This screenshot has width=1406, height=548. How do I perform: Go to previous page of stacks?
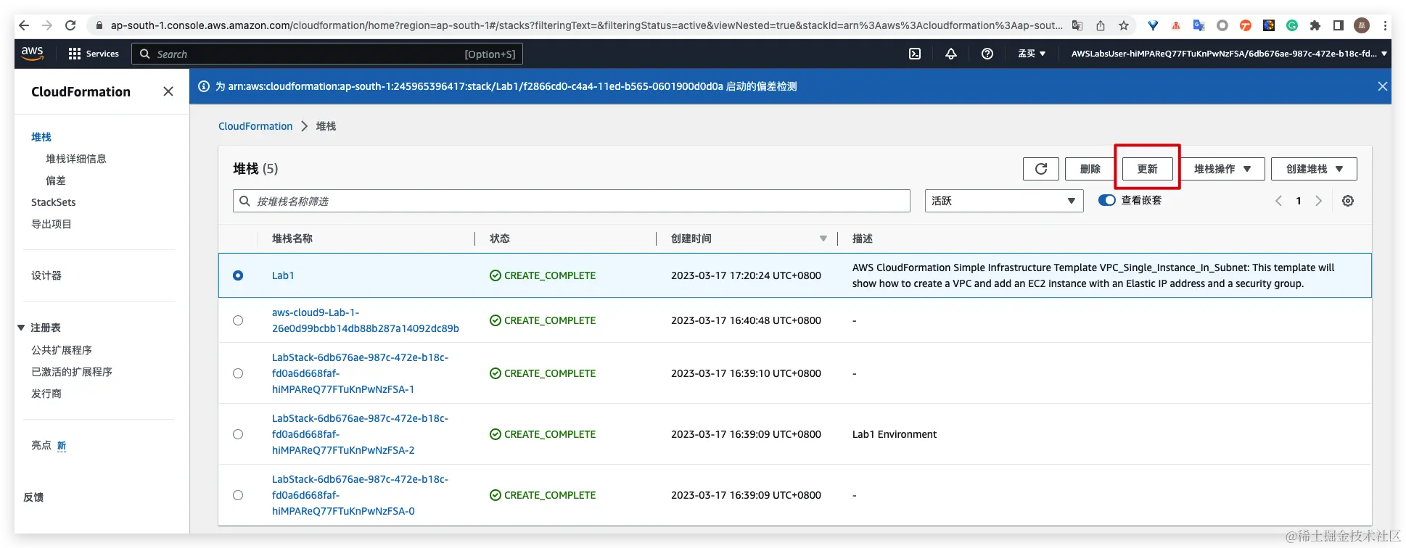click(x=1278, y=201)
